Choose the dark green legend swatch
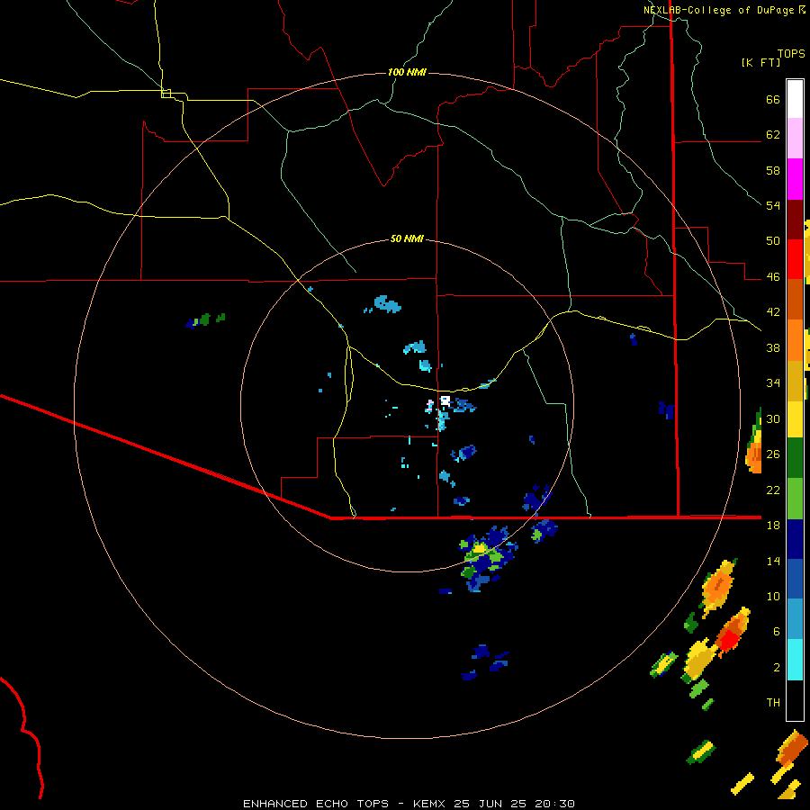Image resolution: width=810 pixels, height=810 pixels. click(x=795, y=458)
